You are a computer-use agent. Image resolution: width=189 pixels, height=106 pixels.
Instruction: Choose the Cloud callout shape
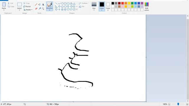(74, 9)
